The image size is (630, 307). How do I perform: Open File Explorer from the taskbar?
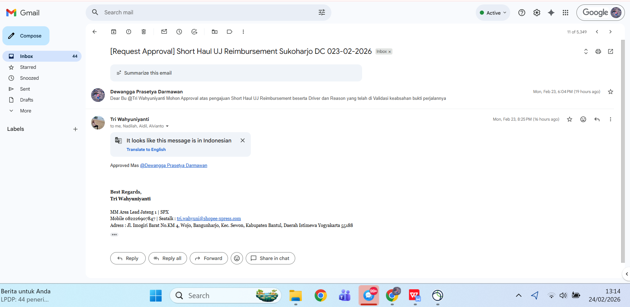point(296,295)
